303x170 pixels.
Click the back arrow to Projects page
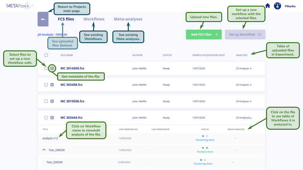[43, 19]
